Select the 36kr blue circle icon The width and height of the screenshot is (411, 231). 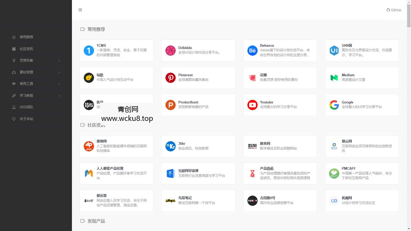click(x=171, y=146)
